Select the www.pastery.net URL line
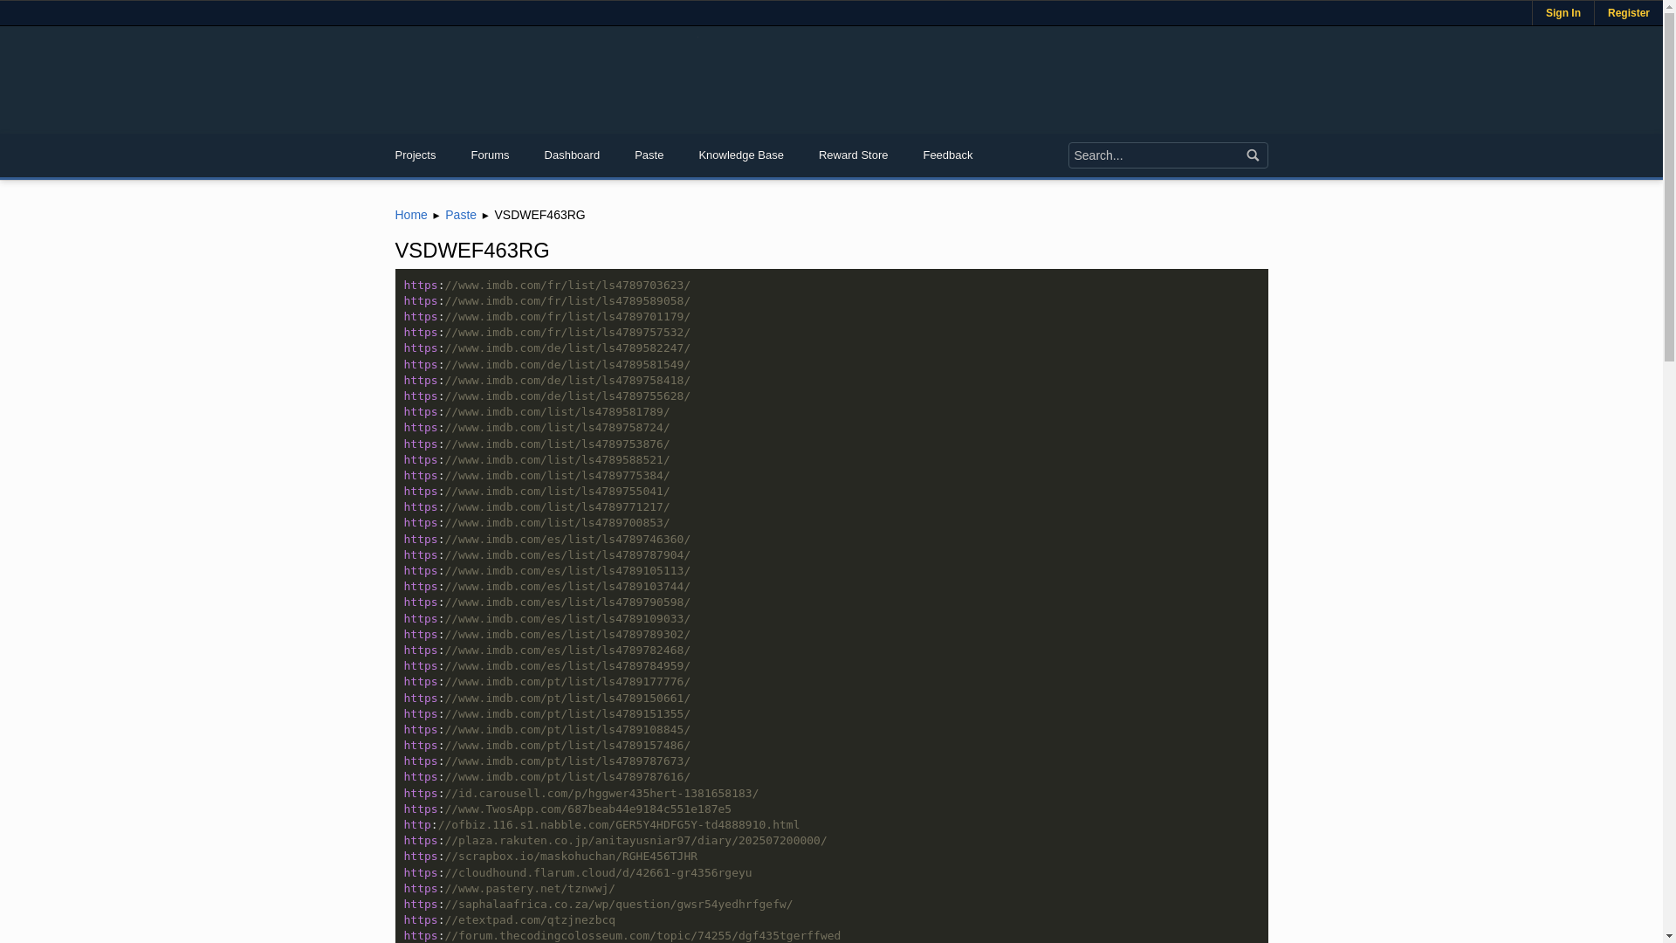The image size is (1676, 943). 509,889
